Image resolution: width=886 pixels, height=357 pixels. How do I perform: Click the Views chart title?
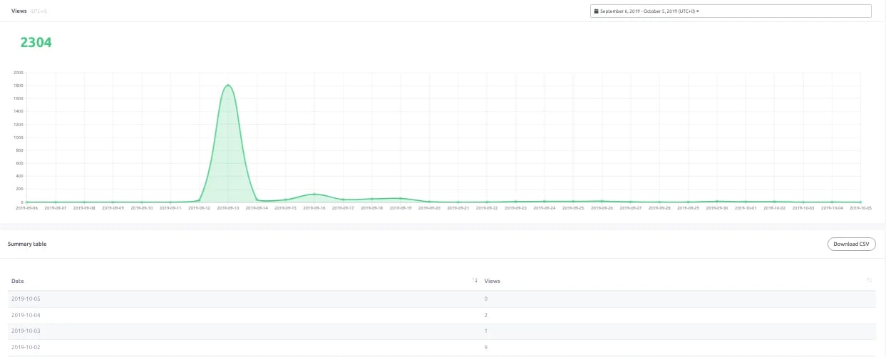(19, 11)
